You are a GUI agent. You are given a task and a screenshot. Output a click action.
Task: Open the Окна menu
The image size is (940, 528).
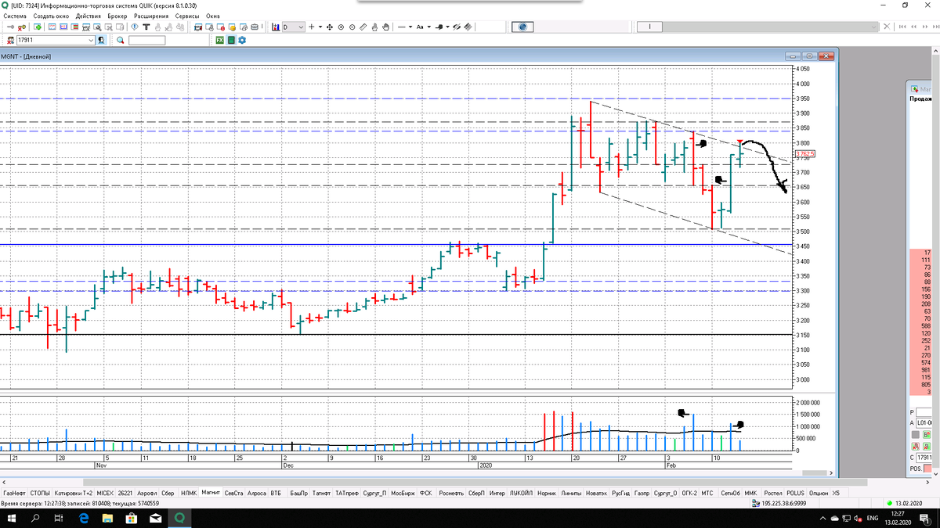(213, 16)
